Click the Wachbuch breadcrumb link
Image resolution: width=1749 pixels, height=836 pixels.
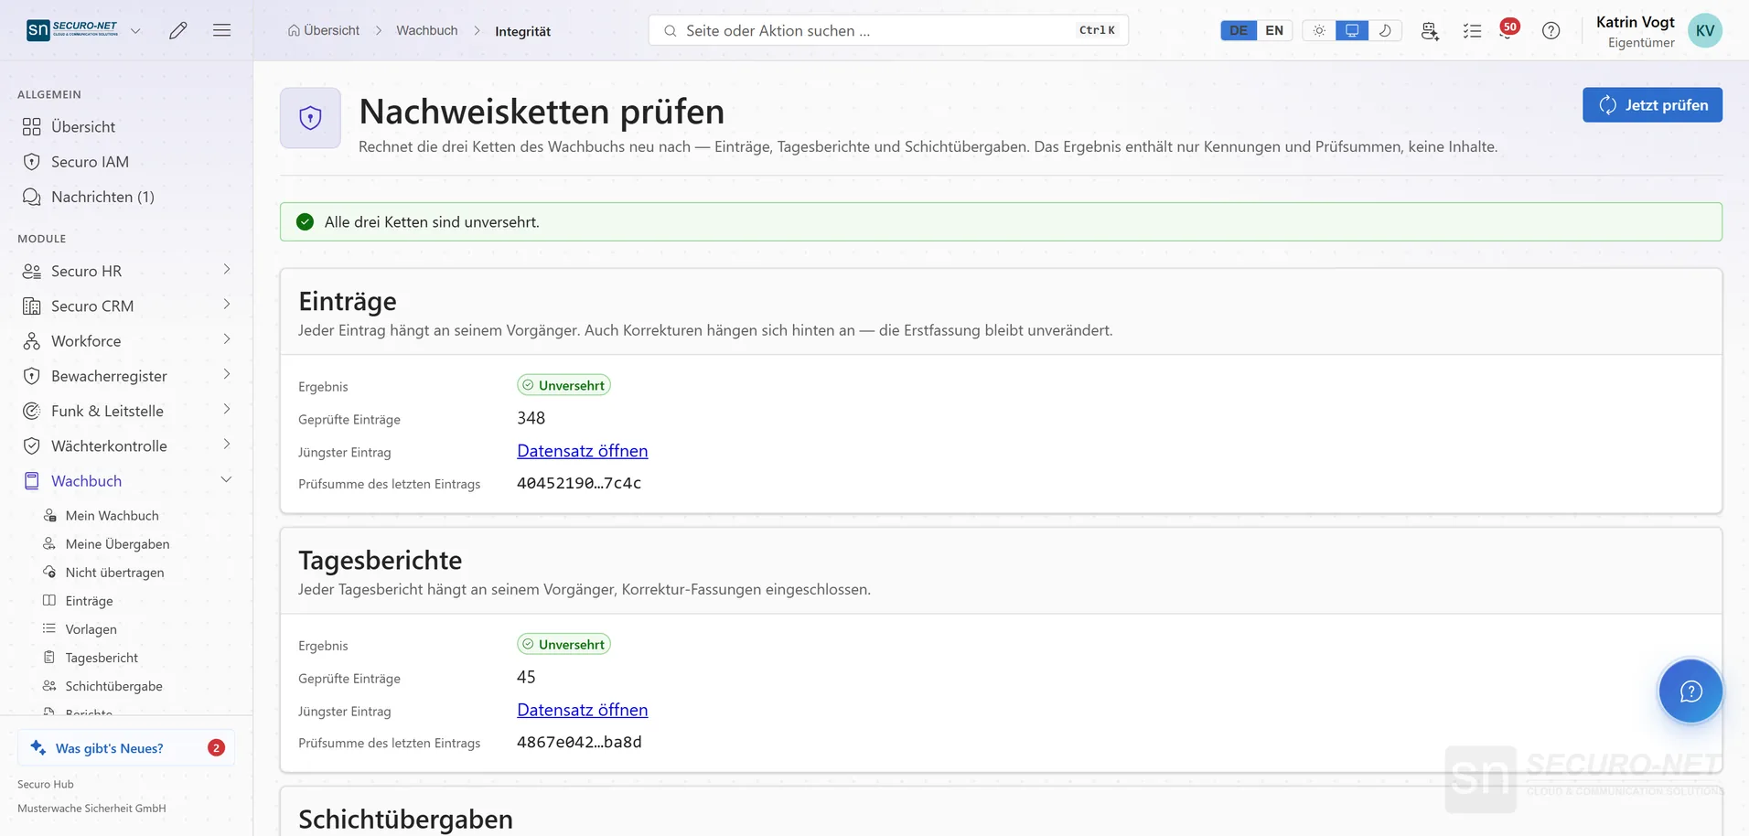pyautogui.click(x=427, y=30)
